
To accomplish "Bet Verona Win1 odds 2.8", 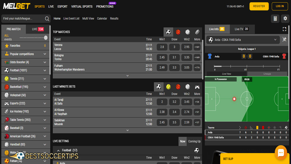I will coord(162,47).
